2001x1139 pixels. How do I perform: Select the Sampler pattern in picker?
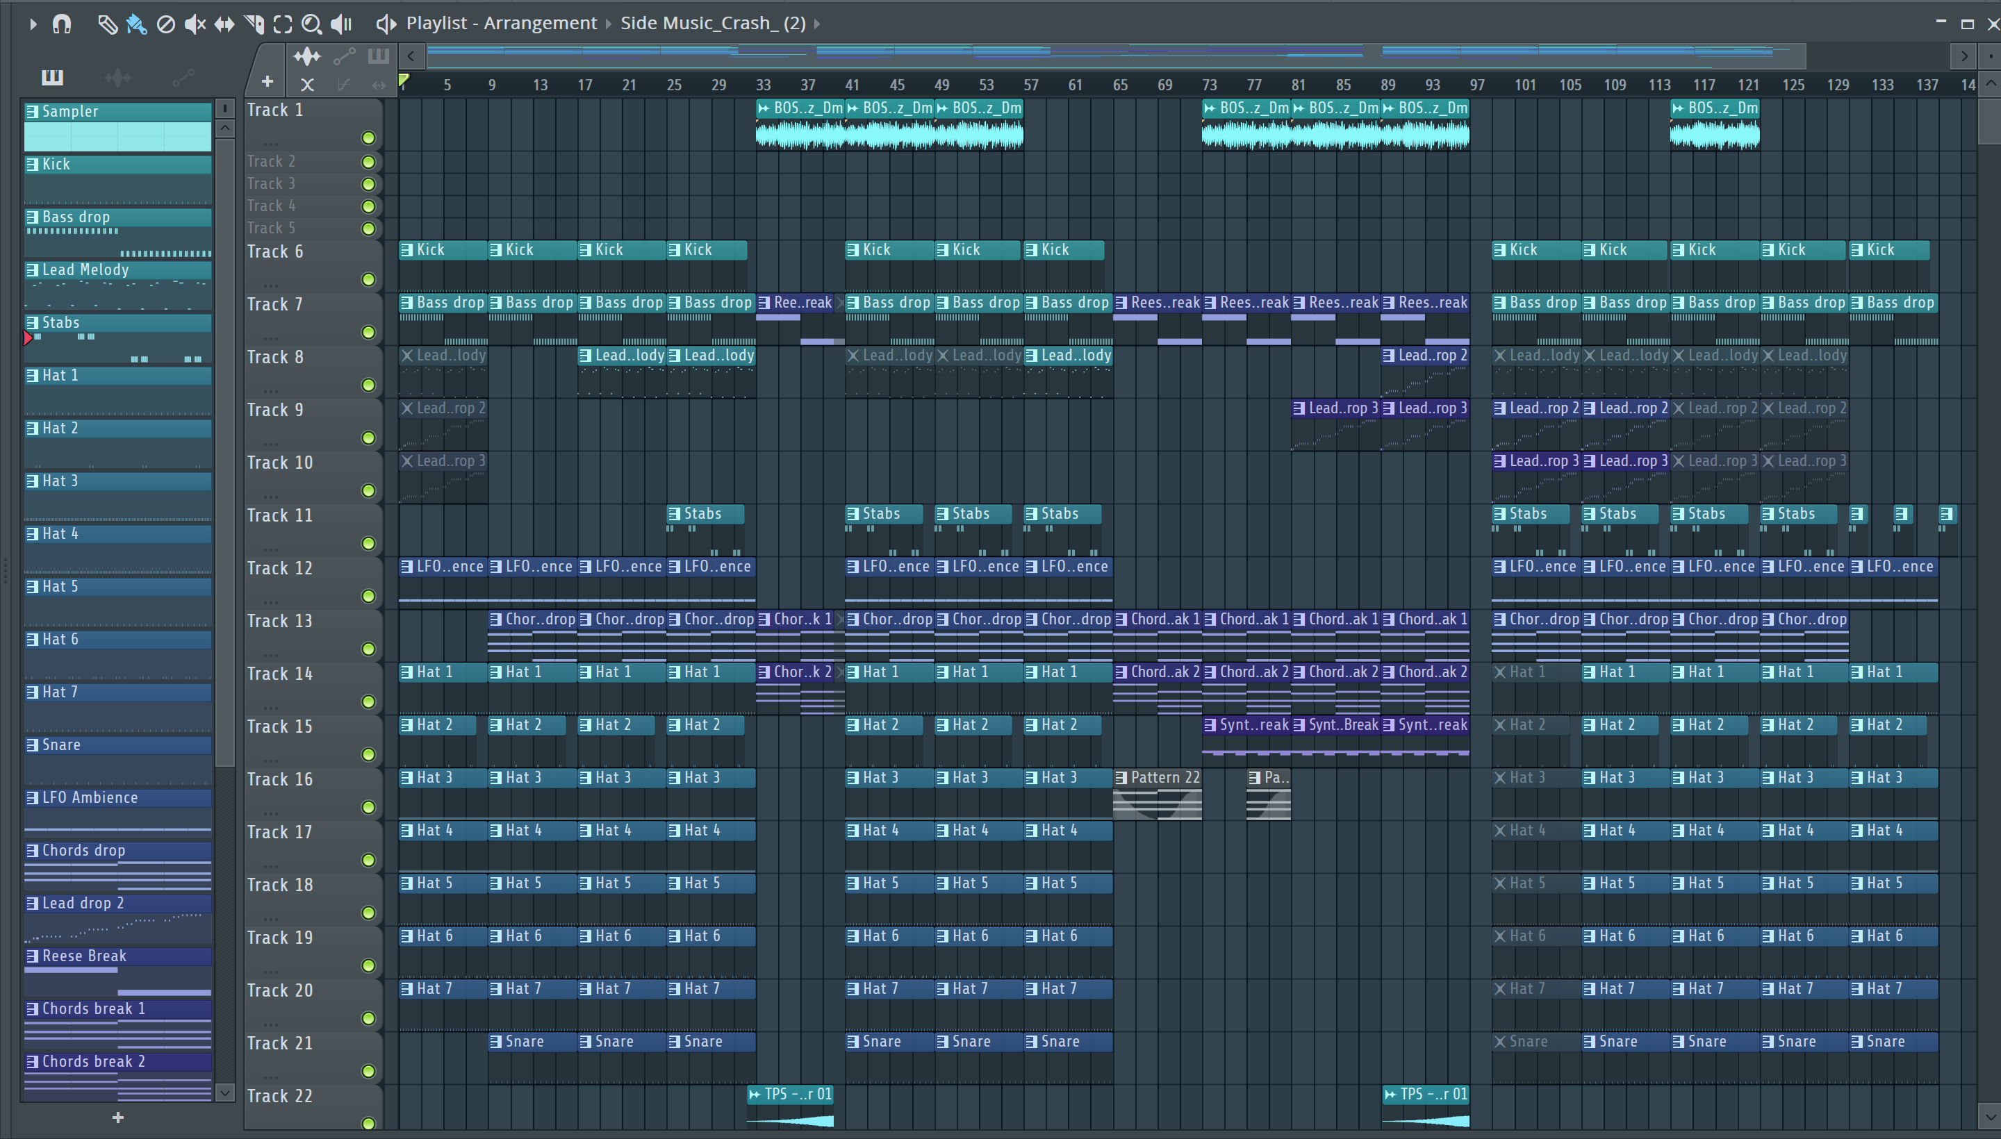coord(117,126)
